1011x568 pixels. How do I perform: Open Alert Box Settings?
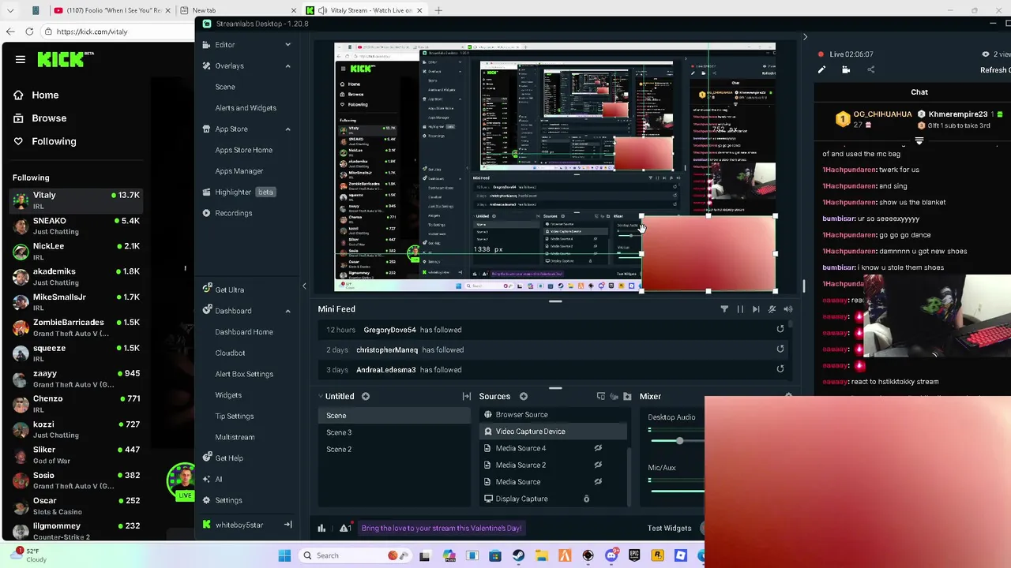tap(244, 374)
